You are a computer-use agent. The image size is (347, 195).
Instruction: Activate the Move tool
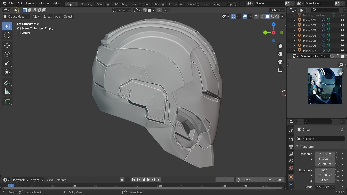[7, 45]
